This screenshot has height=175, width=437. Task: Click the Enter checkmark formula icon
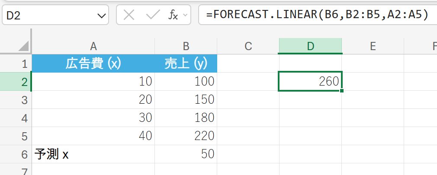[x=153, y=16]
